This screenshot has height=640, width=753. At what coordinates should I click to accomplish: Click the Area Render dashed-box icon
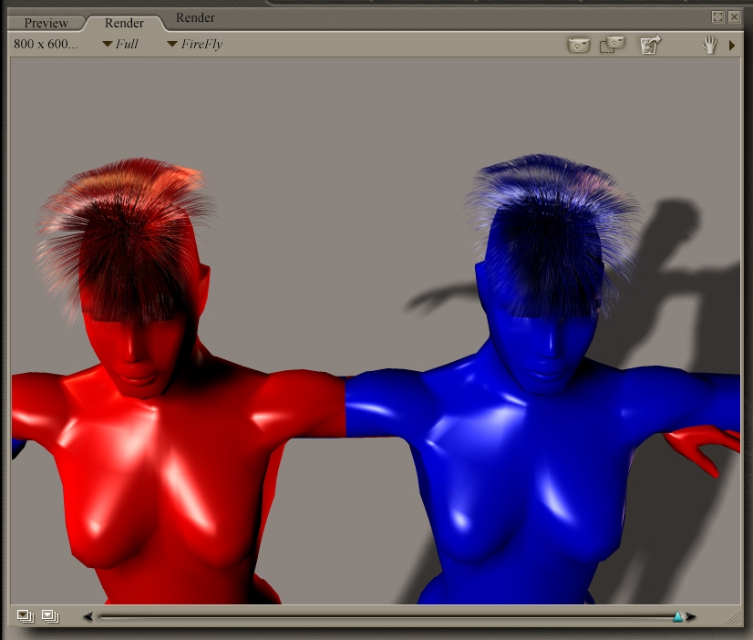(612, 45)
